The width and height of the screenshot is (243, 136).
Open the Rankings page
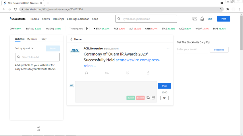(58, 19)
